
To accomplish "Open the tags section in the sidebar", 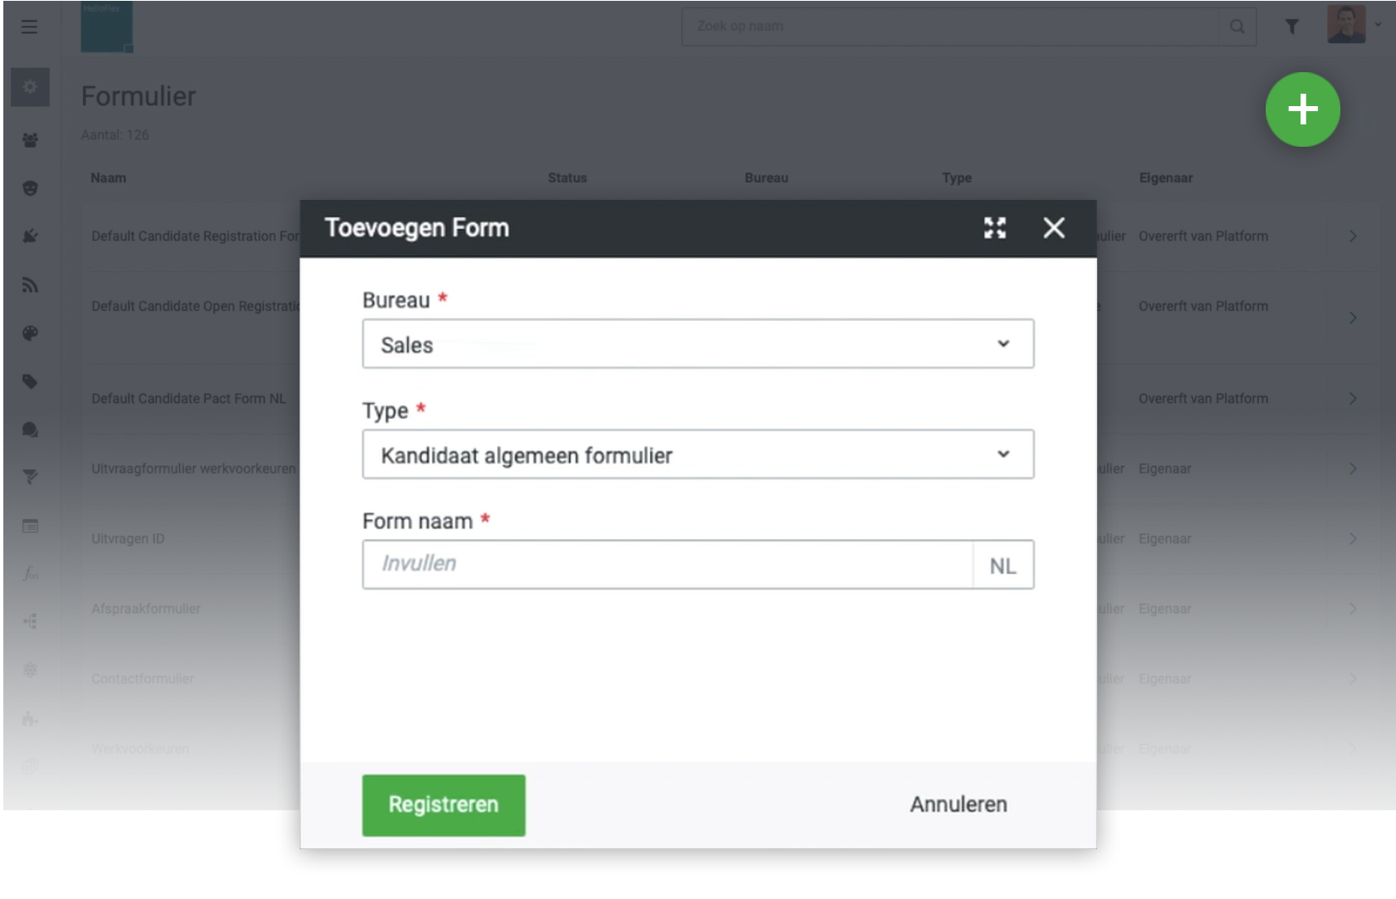I will point(30,381).
